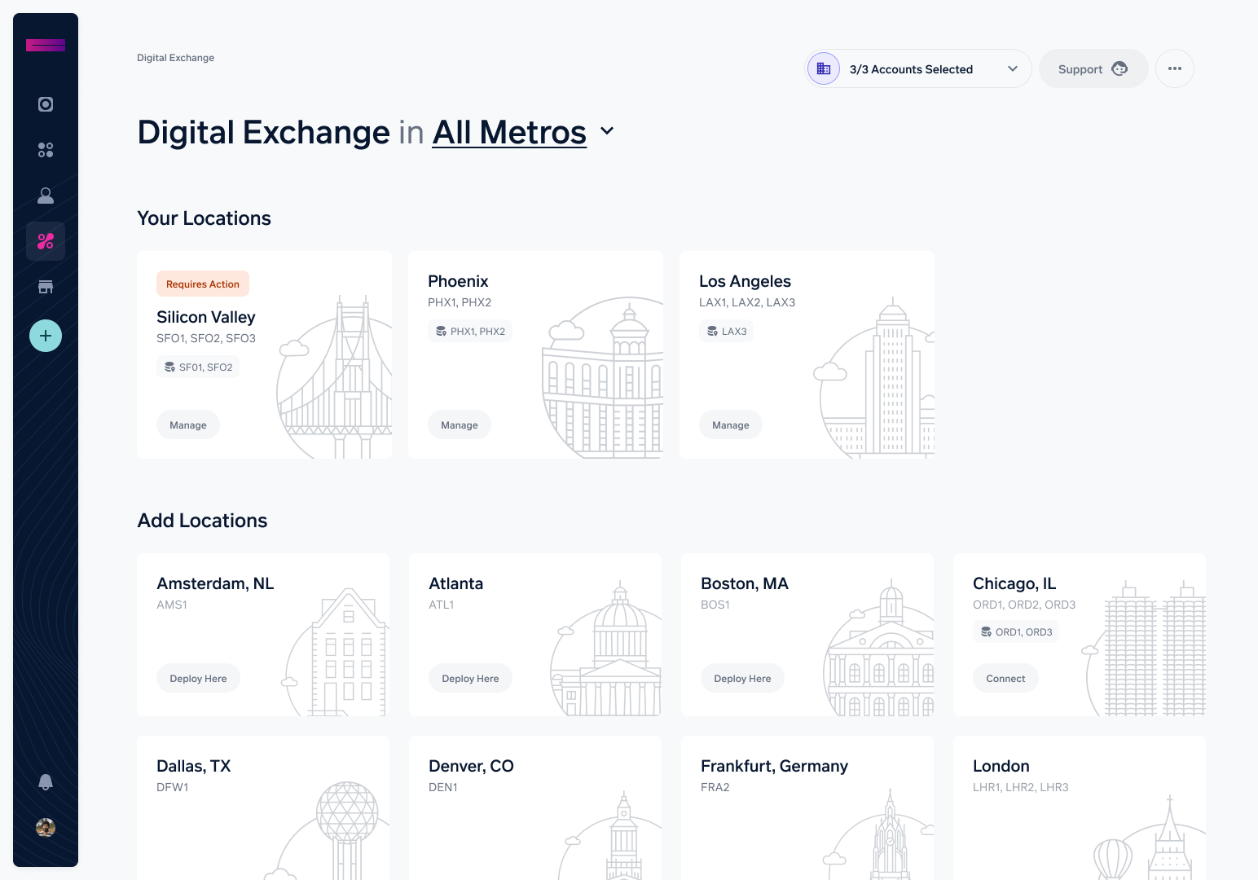Select the Amsterdam, NL card title
The height and width of the screenshot is (880, 1258).
click(215, 583)
